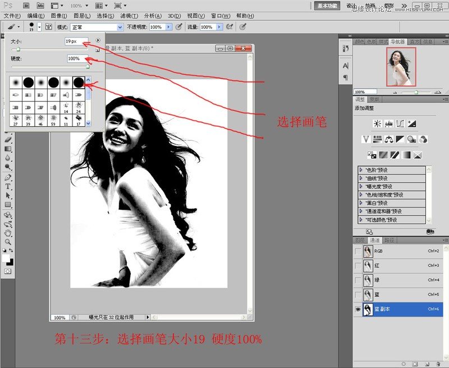Open the 不透明度 opacity dropdown arrow

[168, 26]
